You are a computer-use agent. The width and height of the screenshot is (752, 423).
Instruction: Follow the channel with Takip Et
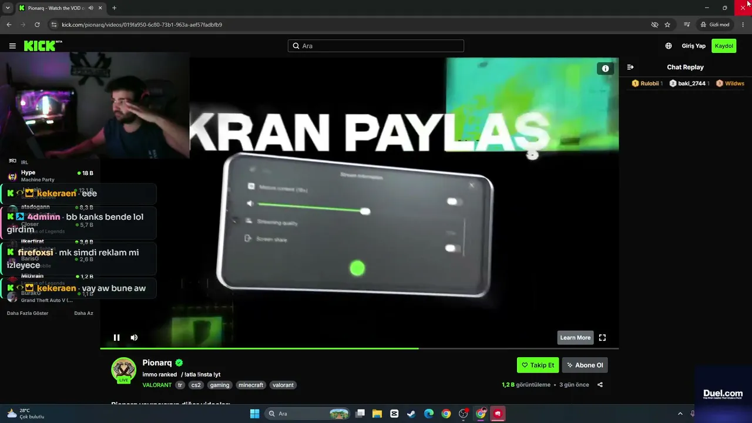tap(538, 365)
